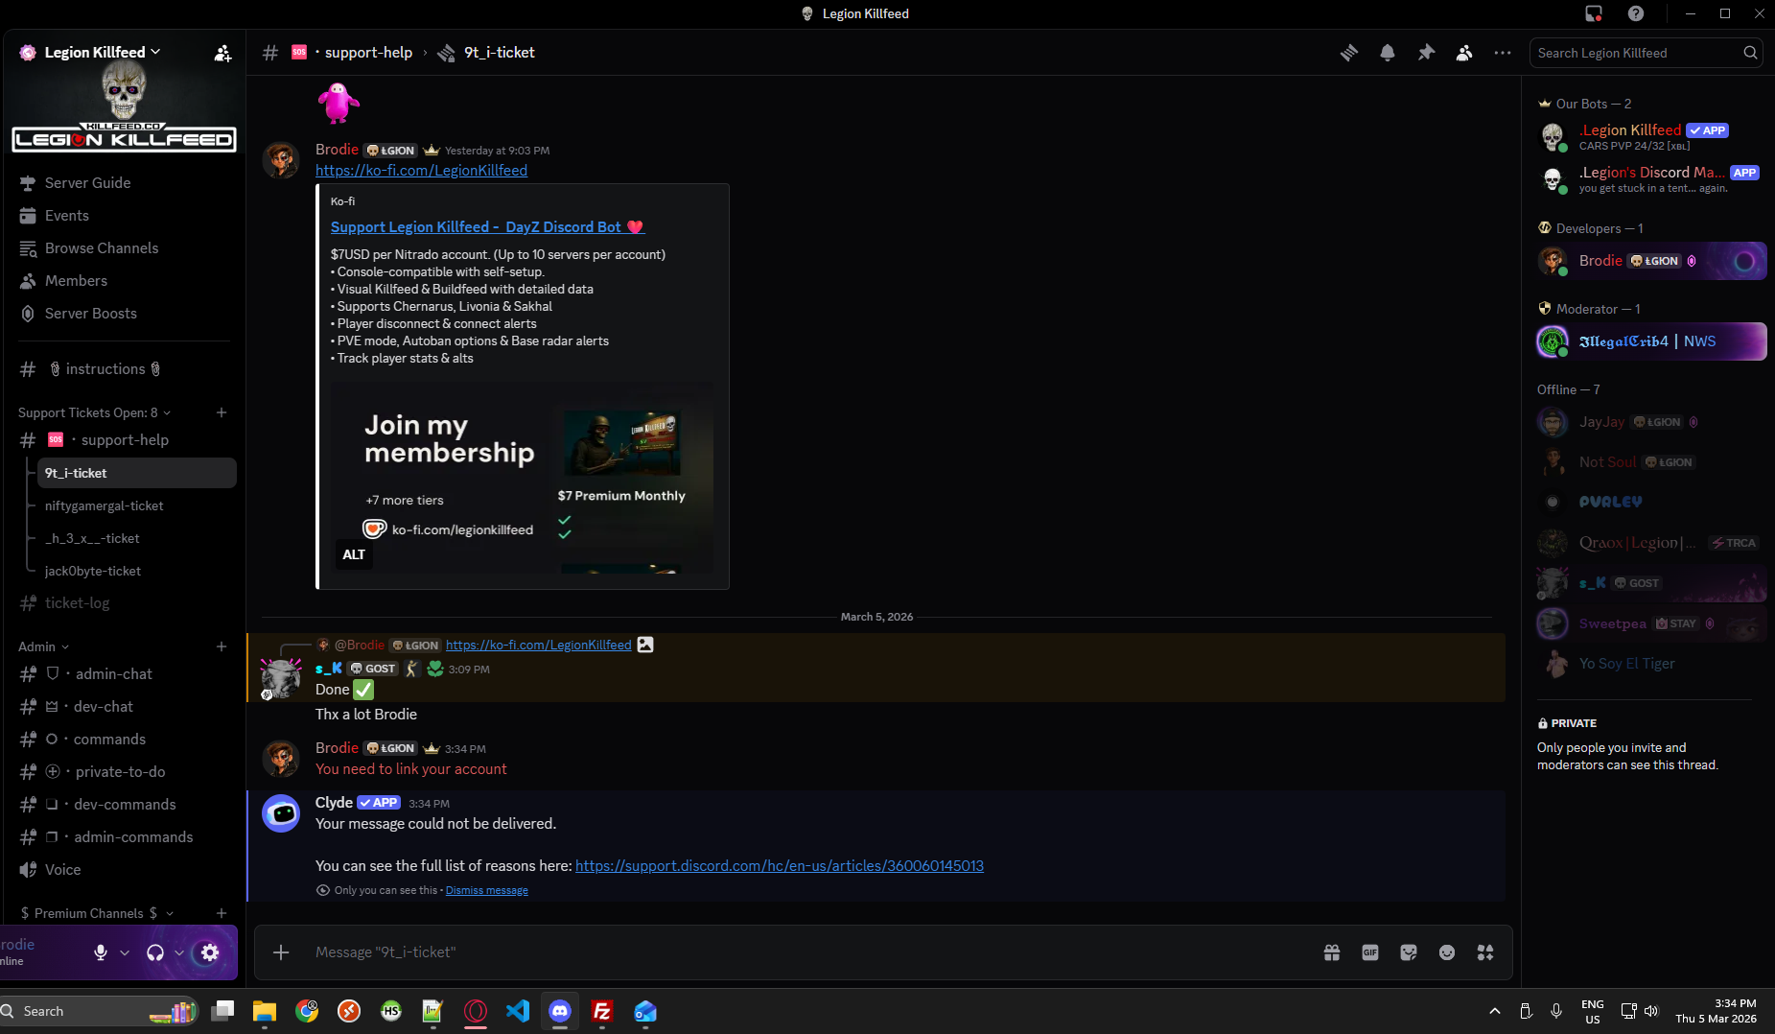The width and height of the screenshot is (1775, 1034).
Task: Select the _h_3_x__-ticket thread
Action: (x=136, y=538)
